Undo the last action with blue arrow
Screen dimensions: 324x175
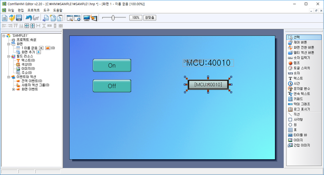tap(28, 18)
